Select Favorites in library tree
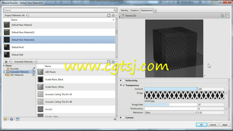 (x=14, y=69)
